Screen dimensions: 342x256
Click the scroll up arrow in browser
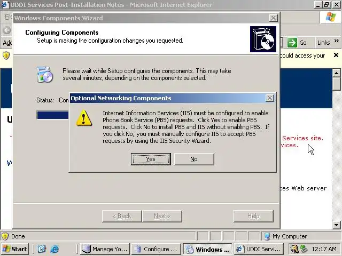(336, 73)
